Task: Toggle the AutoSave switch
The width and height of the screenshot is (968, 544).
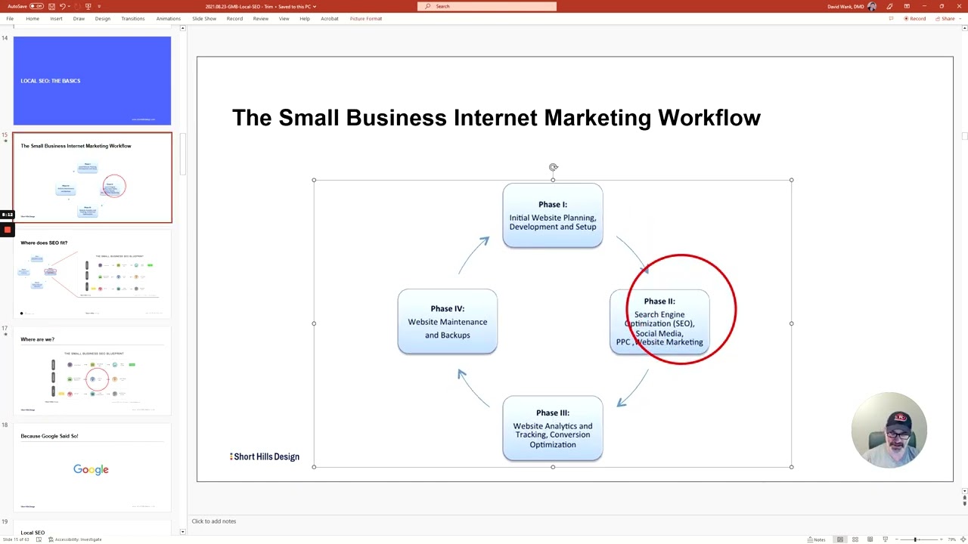Action: click(x=36, y=6)
